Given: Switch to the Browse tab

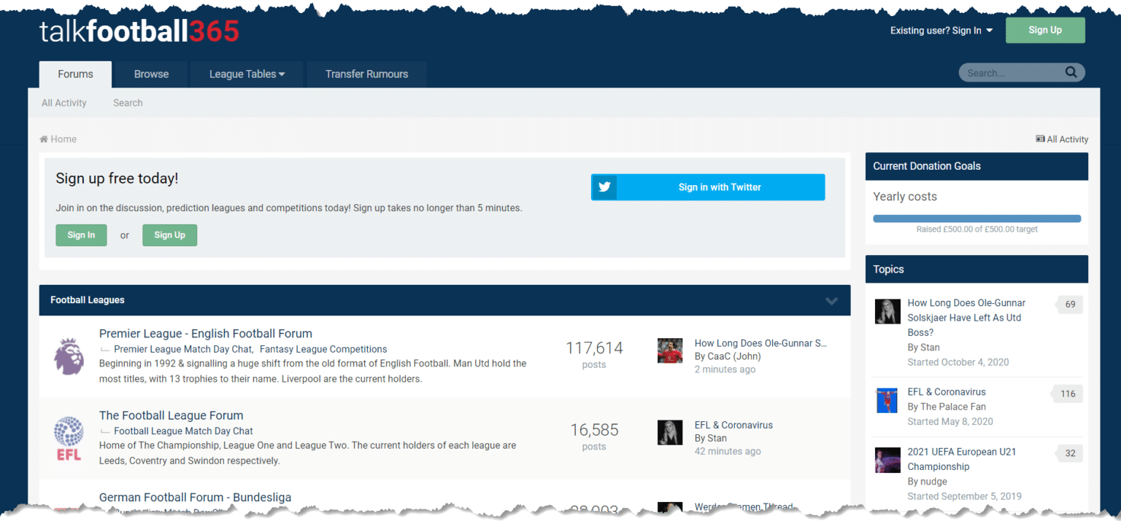Looking at the screenshot, I should click(151, 74).
